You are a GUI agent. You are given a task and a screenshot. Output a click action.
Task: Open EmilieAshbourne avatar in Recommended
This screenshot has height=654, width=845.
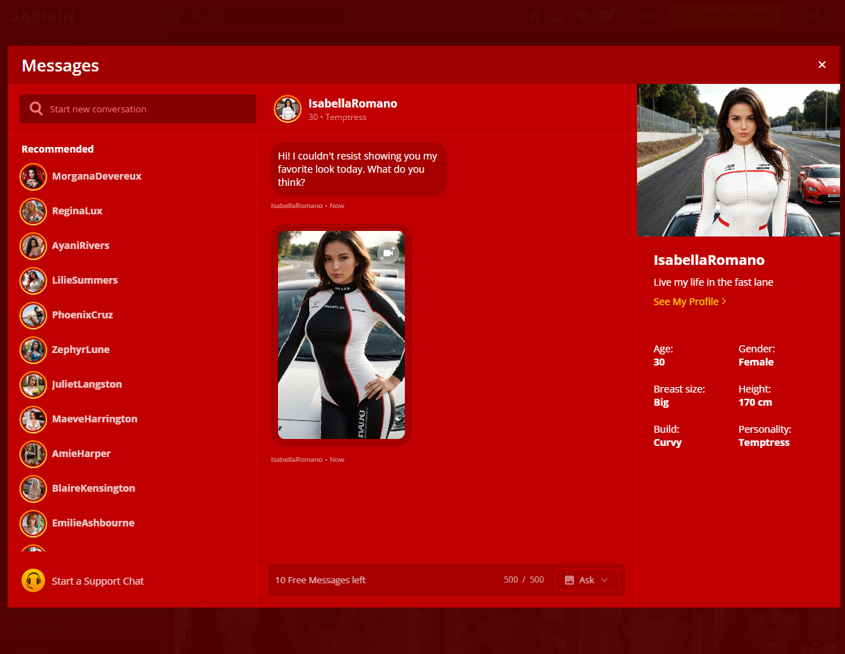coord(33,524)
